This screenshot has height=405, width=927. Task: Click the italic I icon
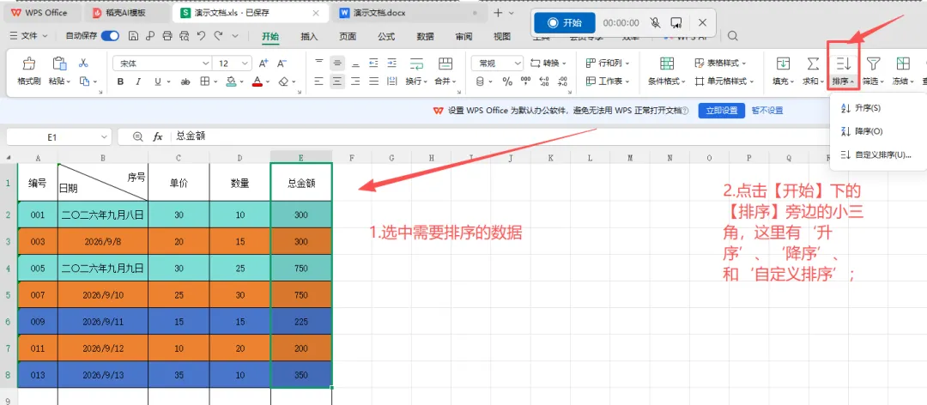click(x=138, y=82)
